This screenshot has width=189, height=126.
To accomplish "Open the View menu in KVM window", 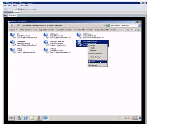I will pos(9,6).
